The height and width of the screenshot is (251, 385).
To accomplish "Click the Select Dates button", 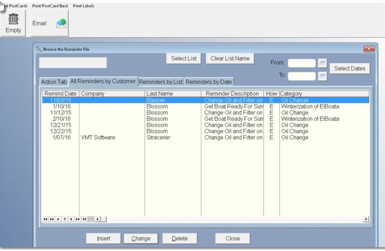I will click(x=350, y=68).
